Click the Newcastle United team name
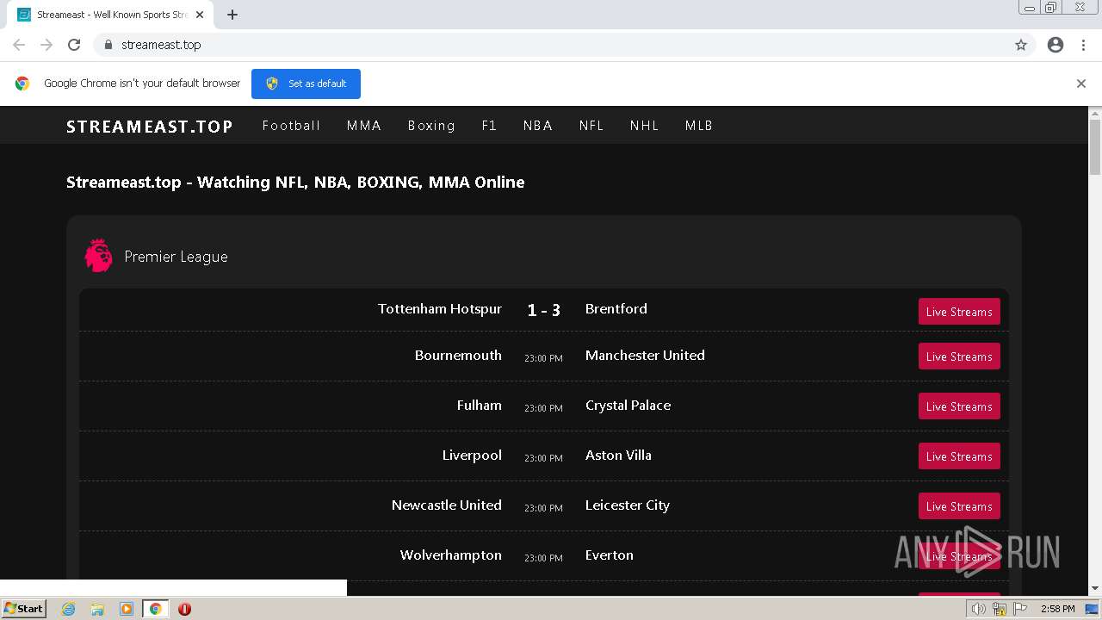 (x=447, y=505)
